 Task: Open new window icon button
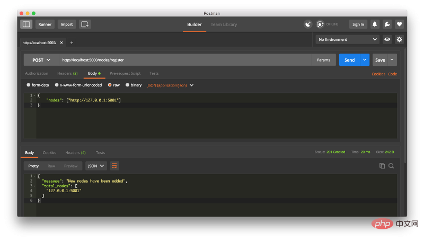click(85, 24)
